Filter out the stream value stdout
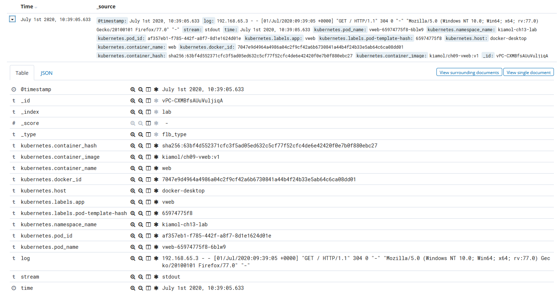 (141, 277)
